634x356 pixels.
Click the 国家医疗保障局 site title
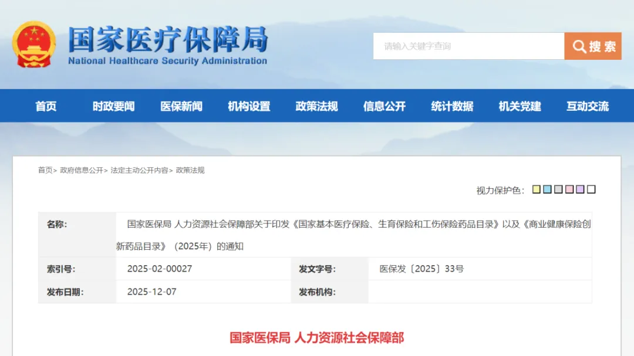[168, 40]
